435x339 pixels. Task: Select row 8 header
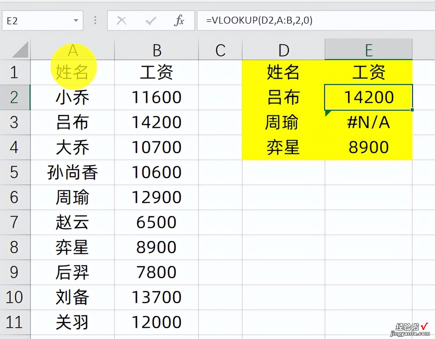[15, 247]
